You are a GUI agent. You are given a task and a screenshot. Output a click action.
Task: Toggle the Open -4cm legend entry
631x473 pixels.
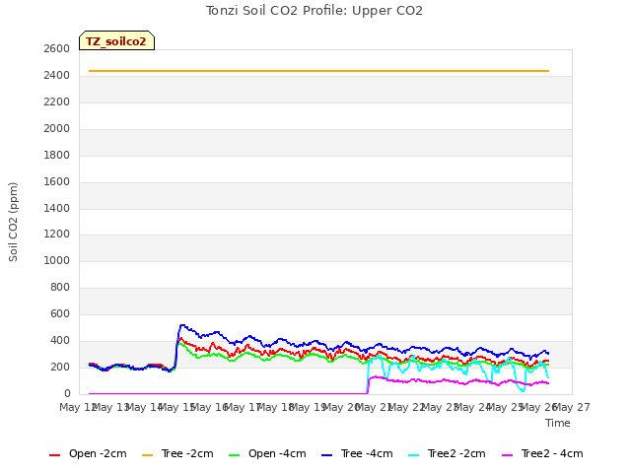point(267,454)
